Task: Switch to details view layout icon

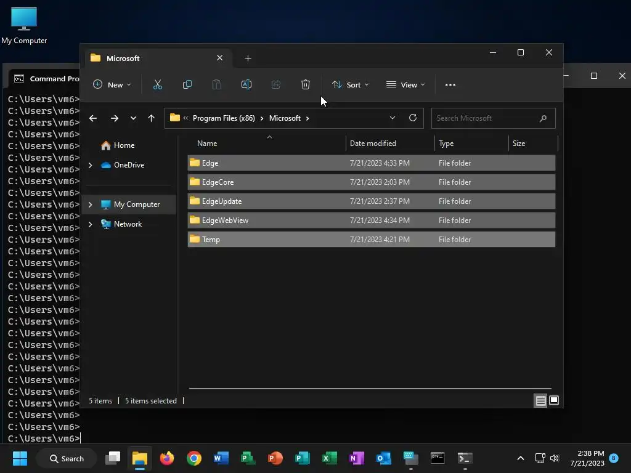Action: pos(541,400)
